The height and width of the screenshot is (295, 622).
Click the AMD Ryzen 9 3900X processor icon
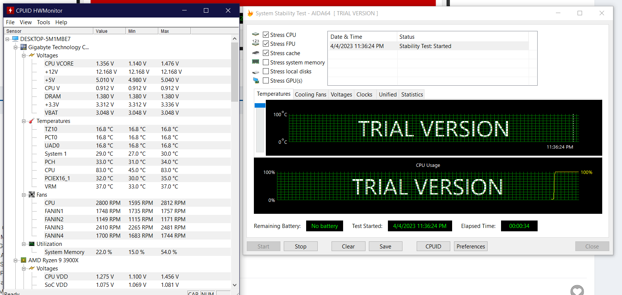(x=24, y=260)
